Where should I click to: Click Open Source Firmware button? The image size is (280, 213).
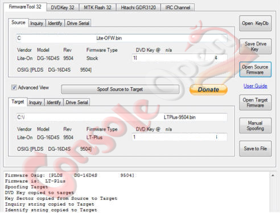point(256,69)
